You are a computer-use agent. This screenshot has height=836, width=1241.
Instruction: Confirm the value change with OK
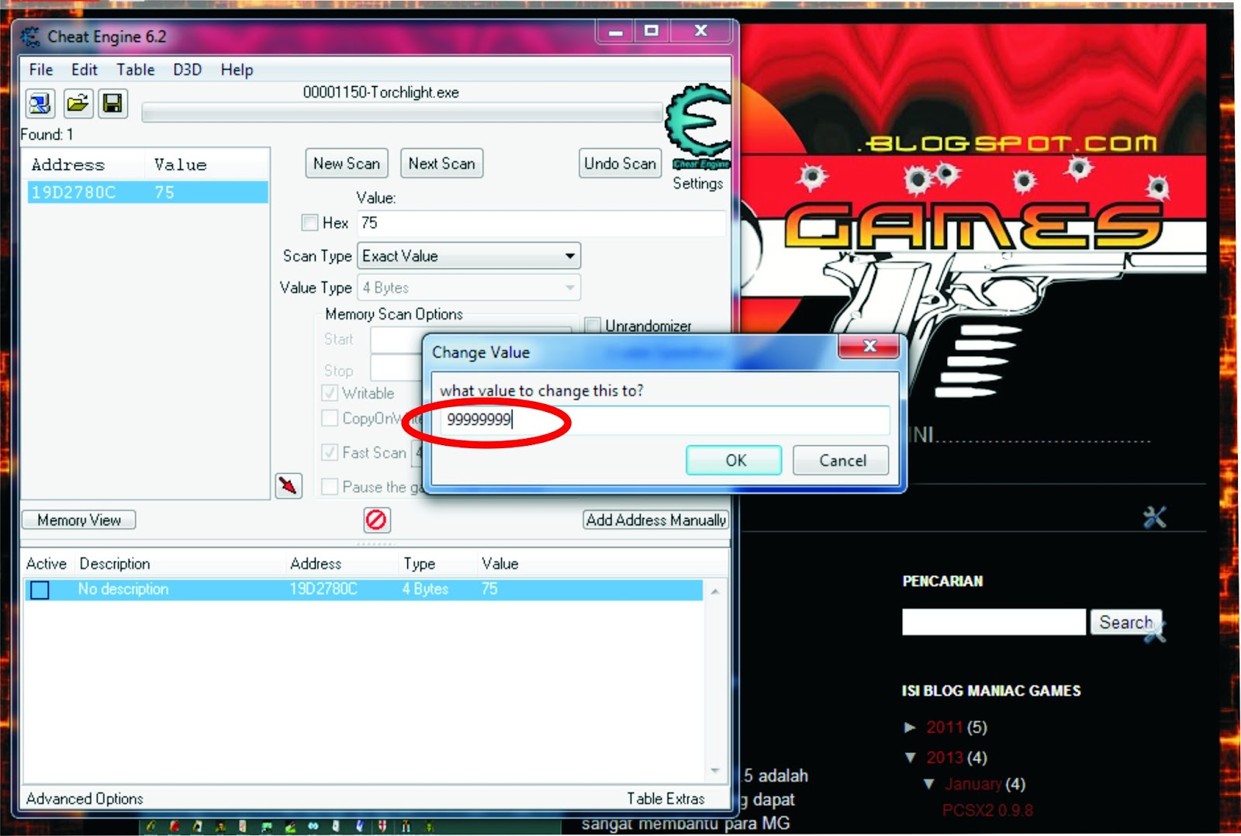735,461
